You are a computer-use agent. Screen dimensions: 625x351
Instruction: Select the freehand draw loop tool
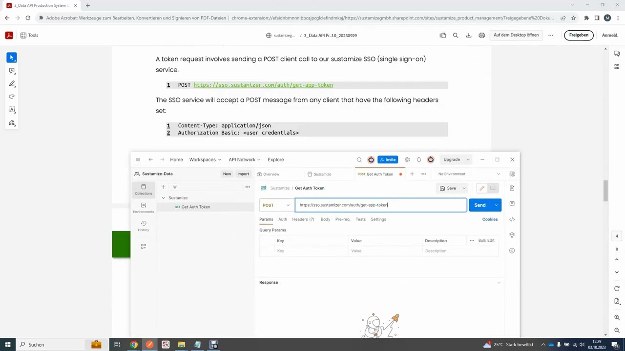pos(12,97)
